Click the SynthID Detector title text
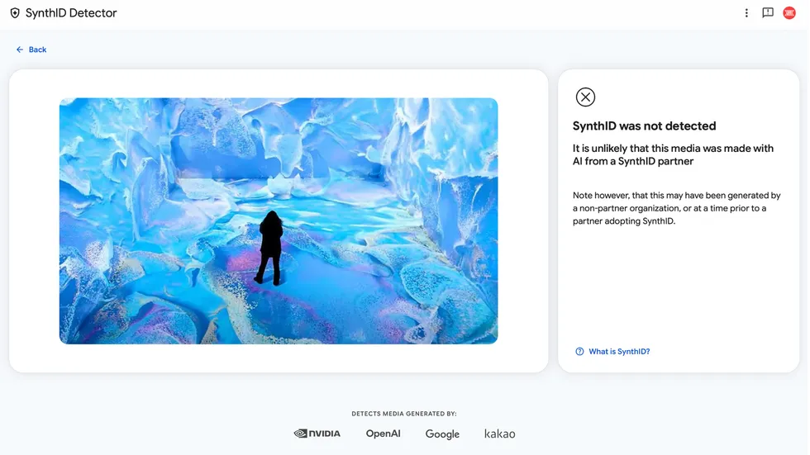Screen dimensions: 810x455 point(71,13)
